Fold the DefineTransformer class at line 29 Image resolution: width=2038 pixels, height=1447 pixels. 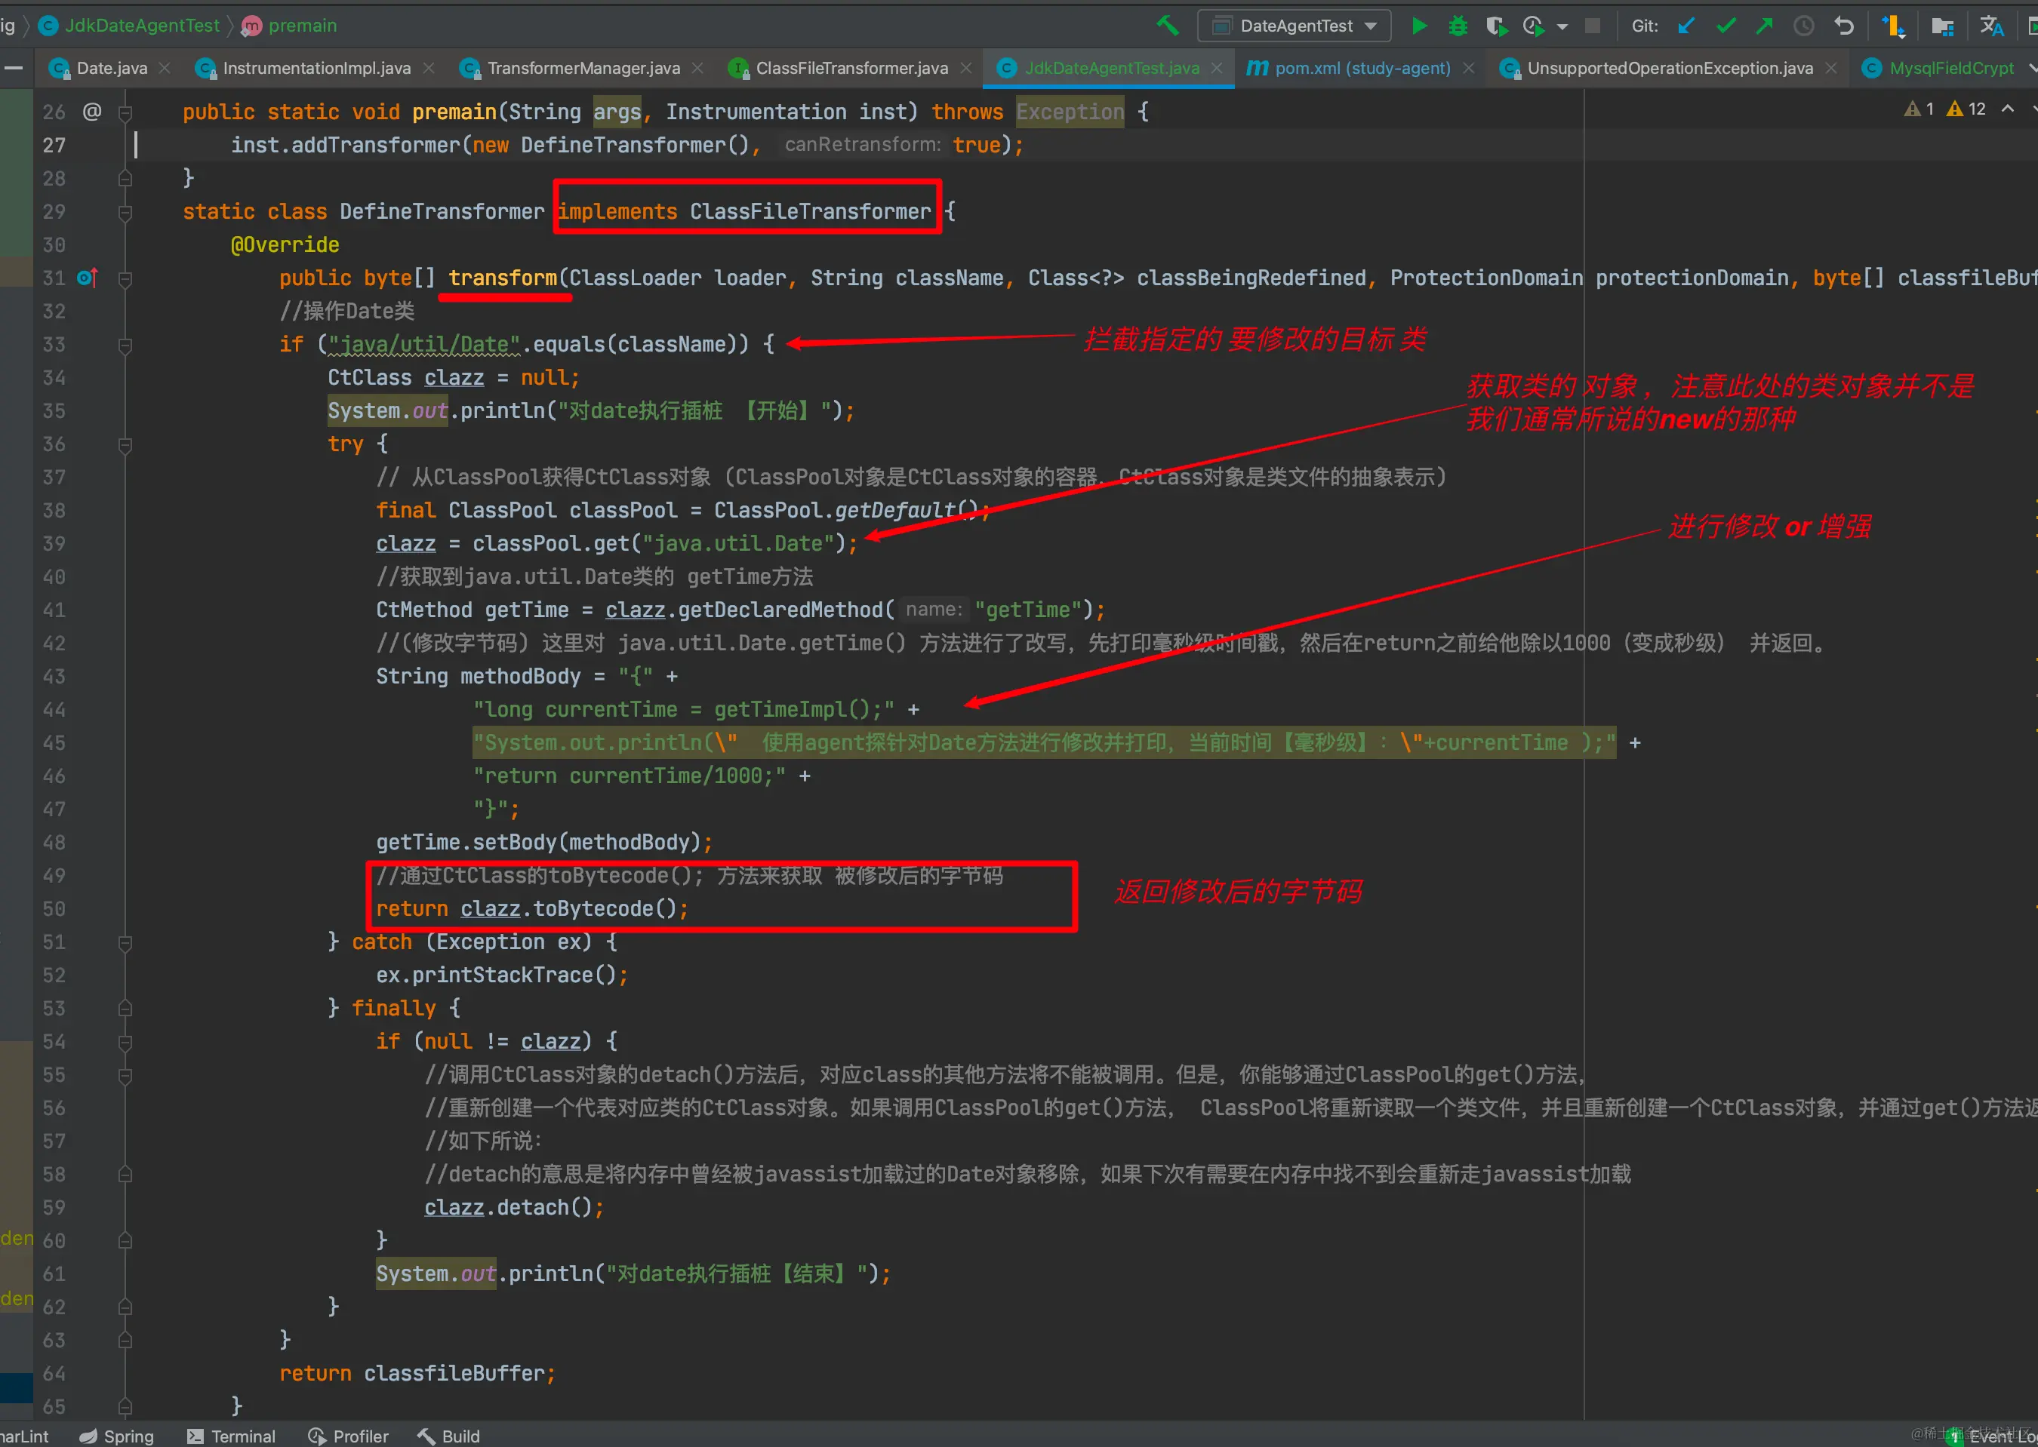(x=126, y=212)
